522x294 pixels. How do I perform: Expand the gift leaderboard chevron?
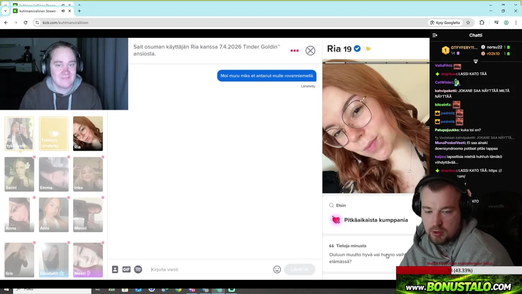(476, 61)
